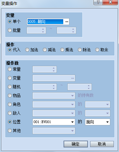Select 位置 as operand
Screen dimensions: 119x152
click(x=10, y=122)
